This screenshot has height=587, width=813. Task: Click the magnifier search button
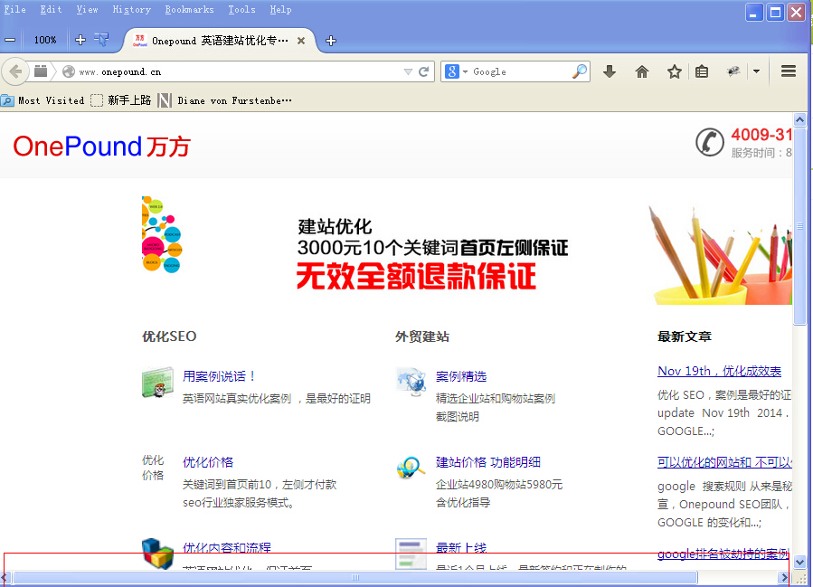click(x=580, y=71)
